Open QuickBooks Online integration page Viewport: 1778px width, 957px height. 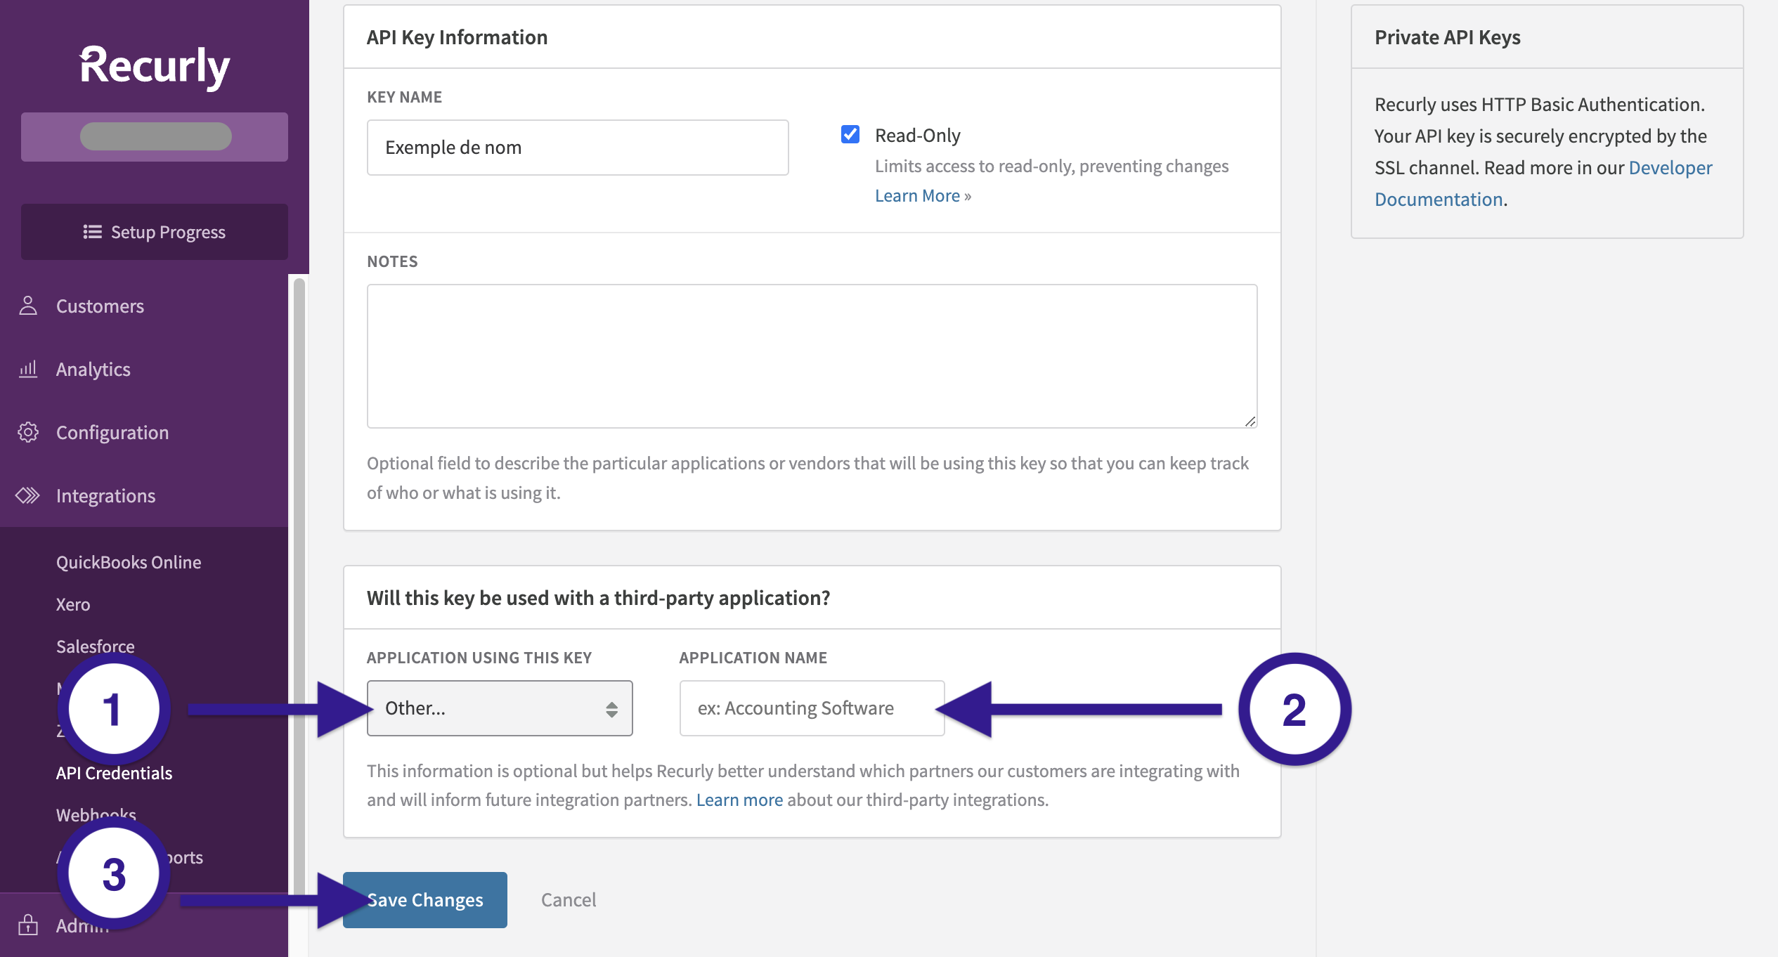129,562
